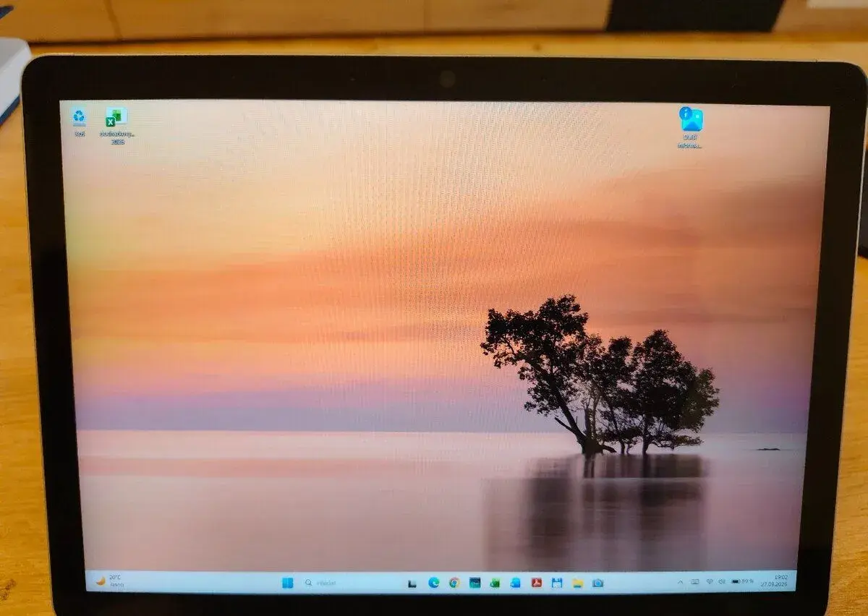Open the touch keyboard tray icon

click(x=695, y=581)
